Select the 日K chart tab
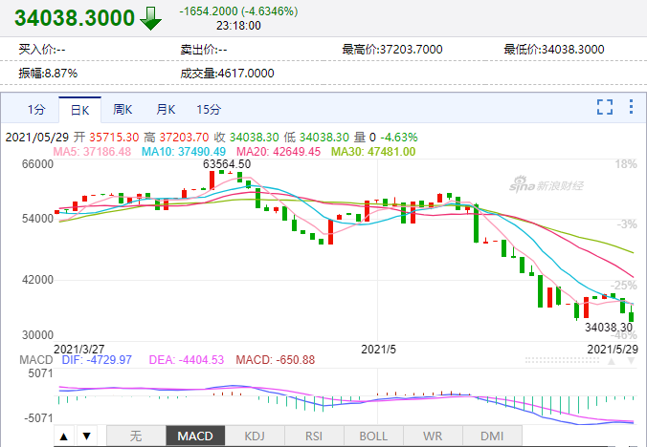 pos(79,110)
